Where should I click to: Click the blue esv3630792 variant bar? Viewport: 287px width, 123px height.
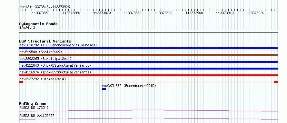click(148, 48)
